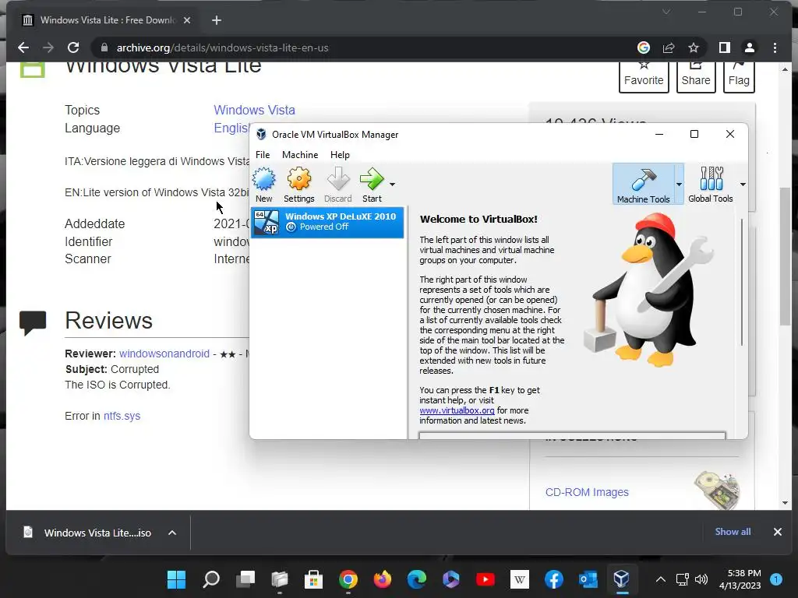This screenshot has width=798, height=598.
Task: Click the Favorite button on archive.org
Action: point(644,76)
